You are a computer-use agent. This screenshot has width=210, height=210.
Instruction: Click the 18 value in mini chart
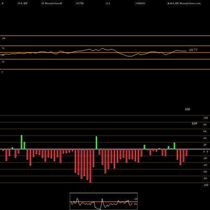135,204
